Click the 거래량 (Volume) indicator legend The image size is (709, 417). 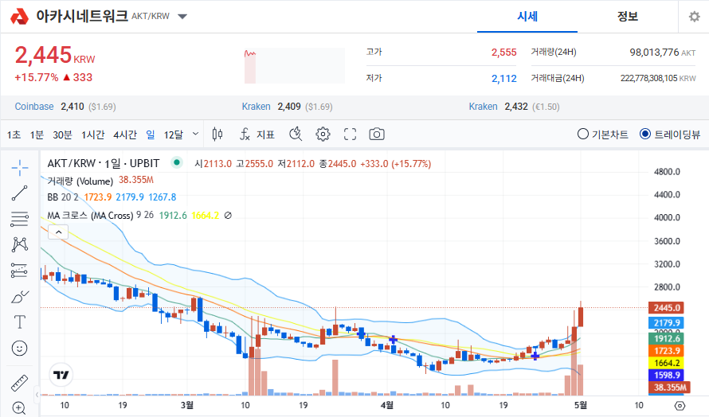click(x=80, y=181)
